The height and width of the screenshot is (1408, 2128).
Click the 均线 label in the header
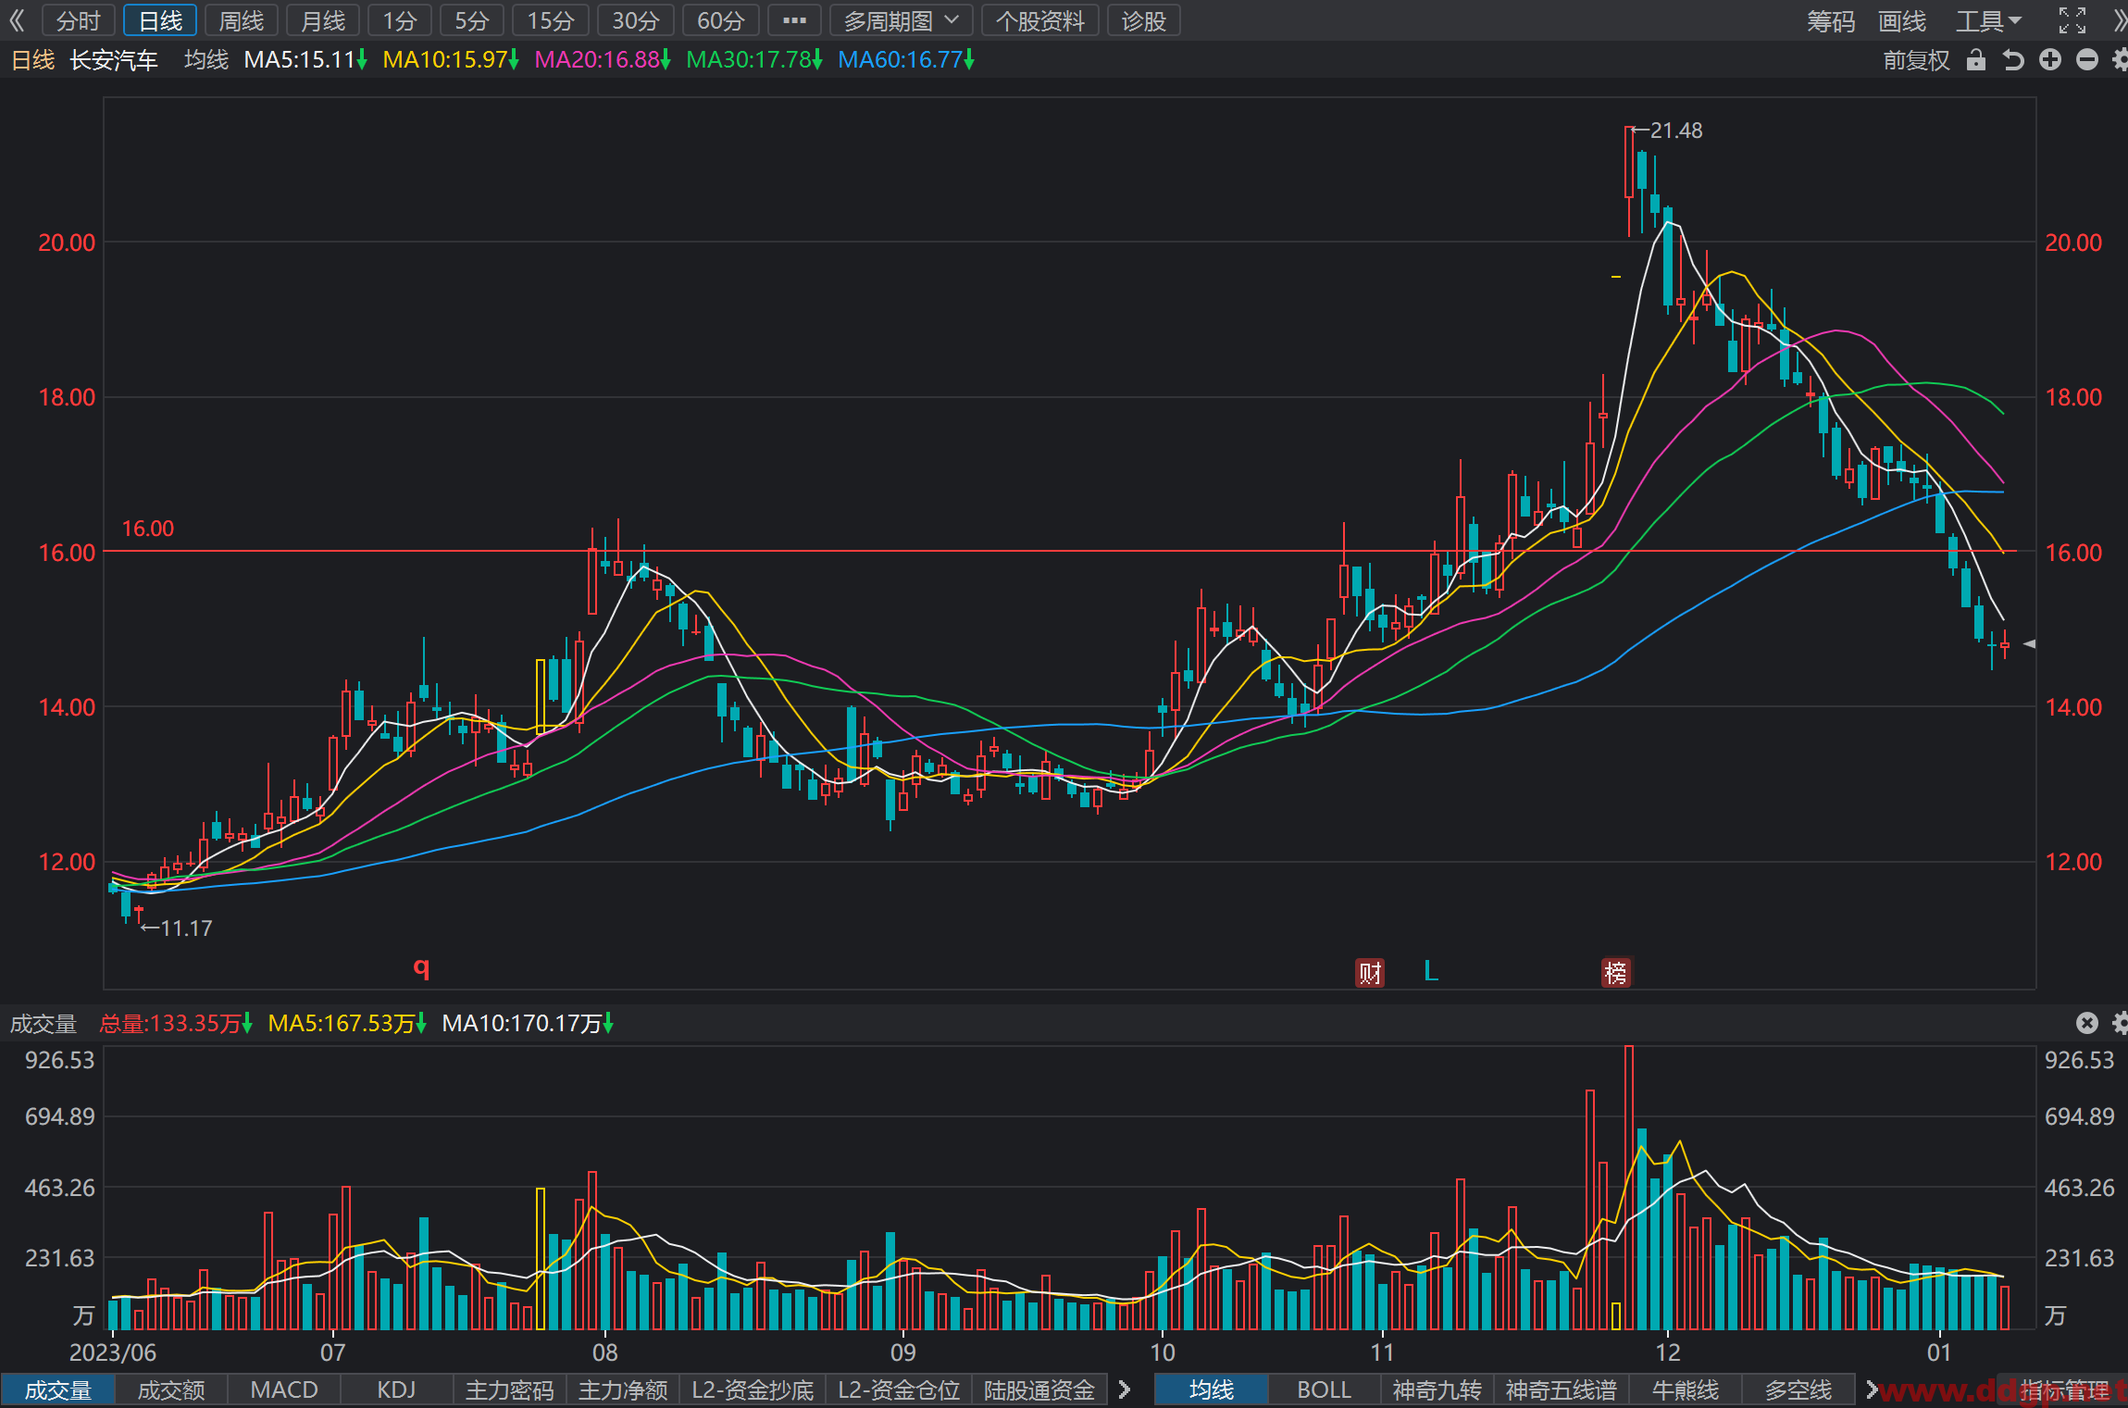pyautogui.click(x=206, y=60)
